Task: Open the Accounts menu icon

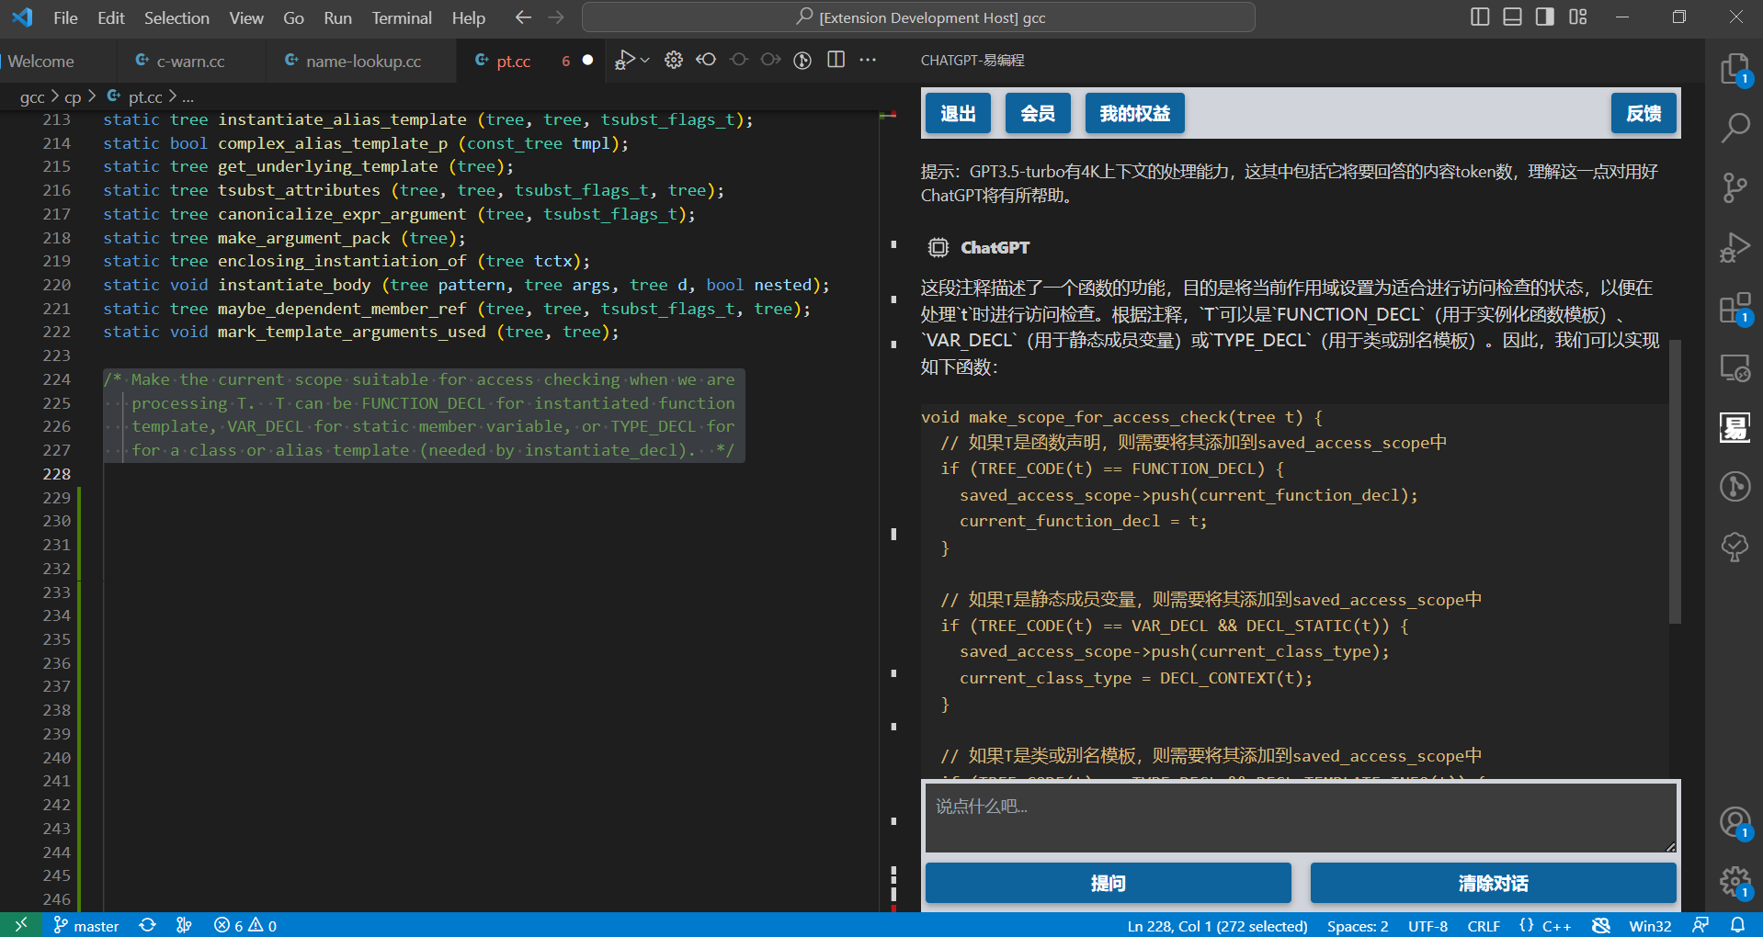Action: [1735, 822]
